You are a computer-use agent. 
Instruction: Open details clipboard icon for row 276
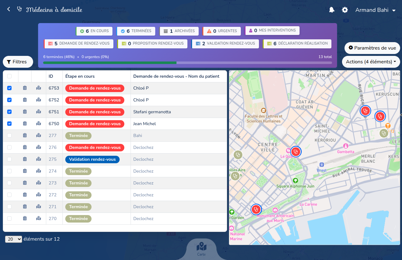(25, 147)
